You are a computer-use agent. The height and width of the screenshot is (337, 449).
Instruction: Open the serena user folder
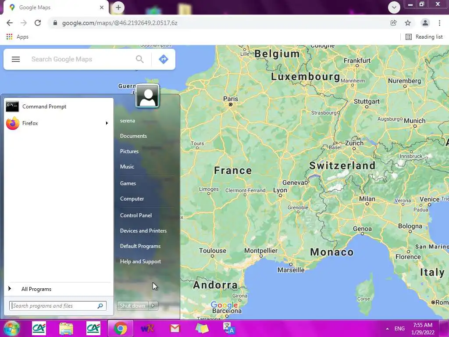click(128, 121)
